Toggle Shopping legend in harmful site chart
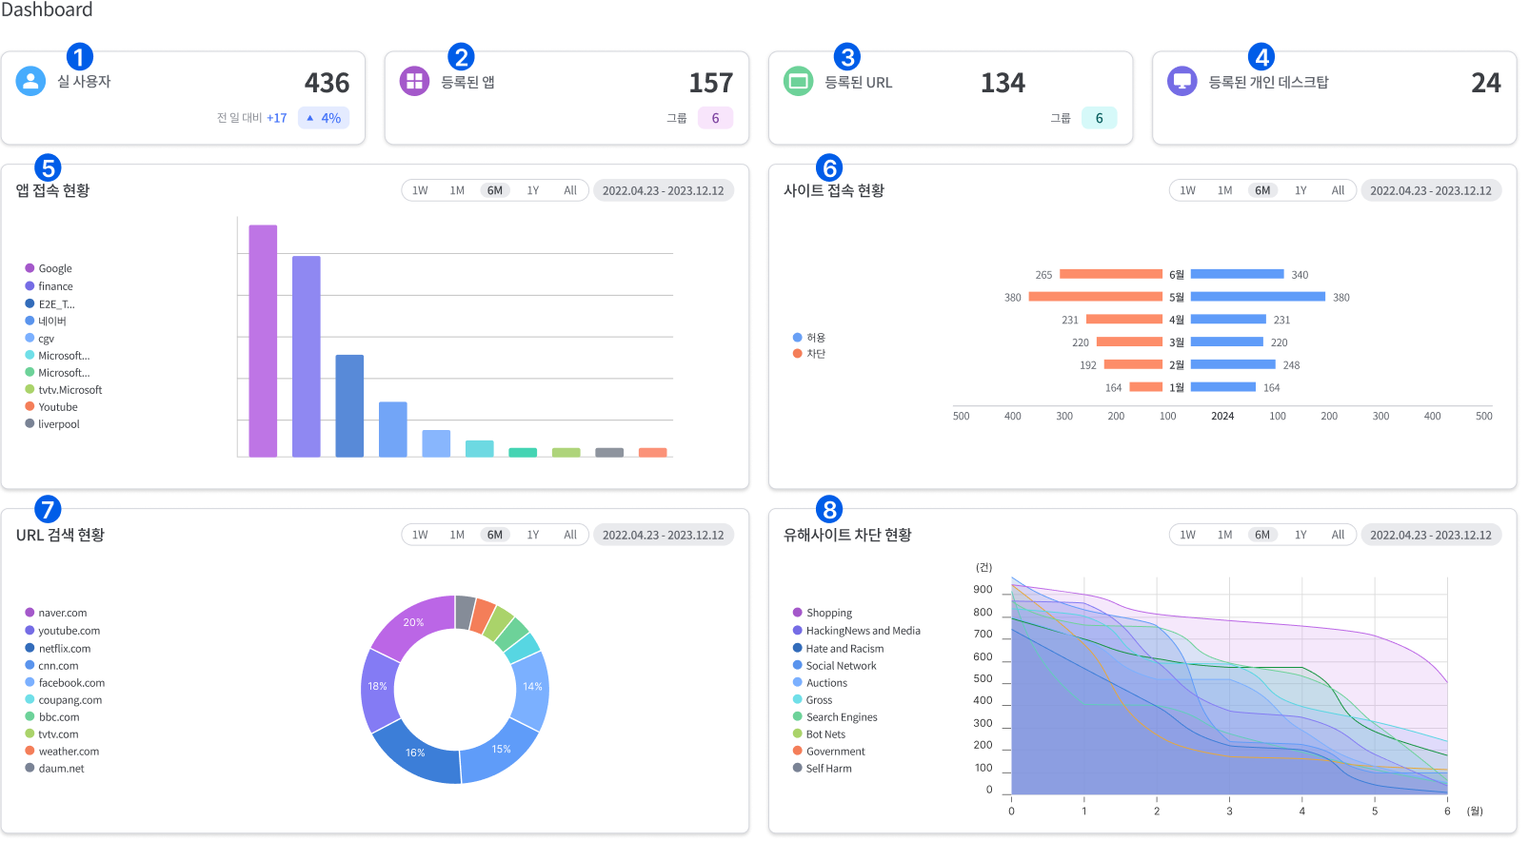Viewport: 1529px width, 841px height. pyautogui.click(x=823, y=613)
